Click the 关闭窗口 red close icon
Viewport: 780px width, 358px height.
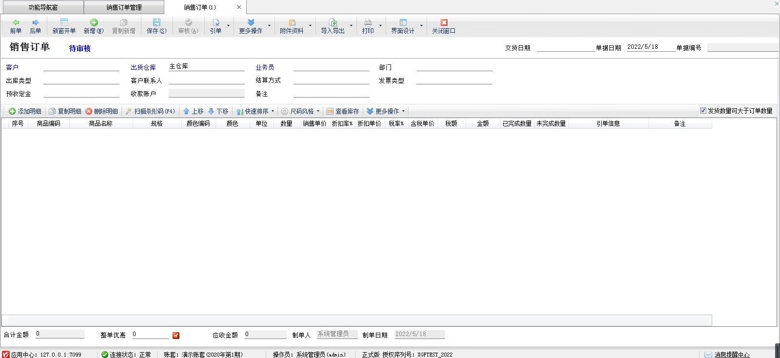pos(444,22)
